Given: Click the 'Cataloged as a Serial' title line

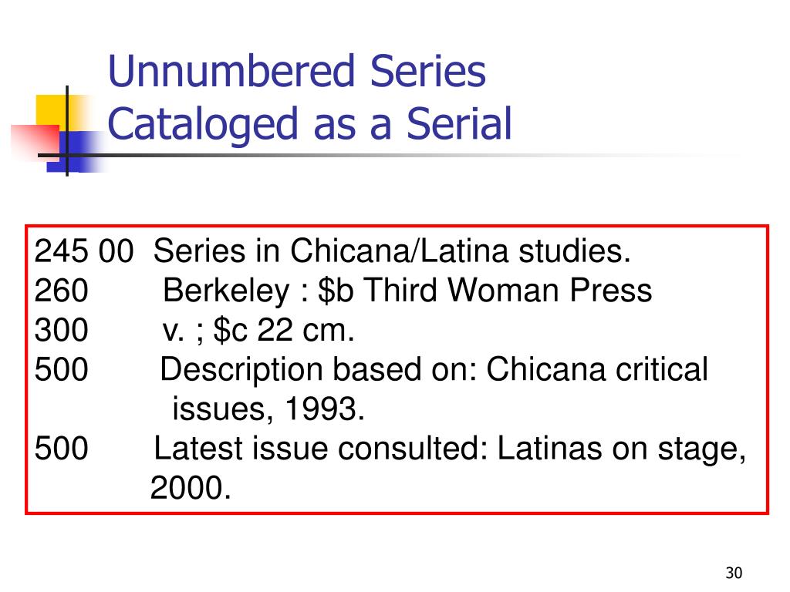Looking at the screenshot, I should (x=310, y=124).
